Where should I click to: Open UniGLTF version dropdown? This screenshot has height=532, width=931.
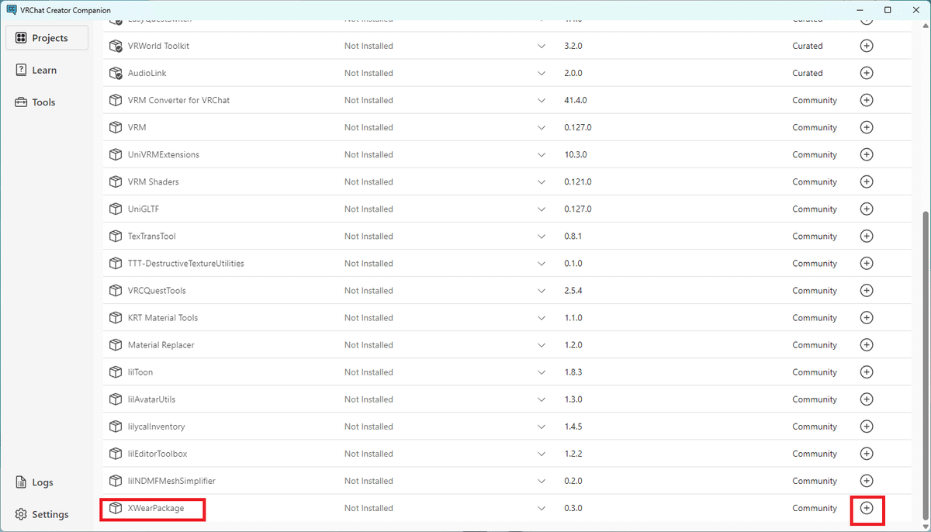tap(542, 209)
